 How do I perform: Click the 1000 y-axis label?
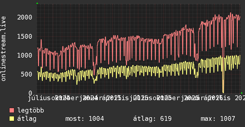(x=25, y=56)
